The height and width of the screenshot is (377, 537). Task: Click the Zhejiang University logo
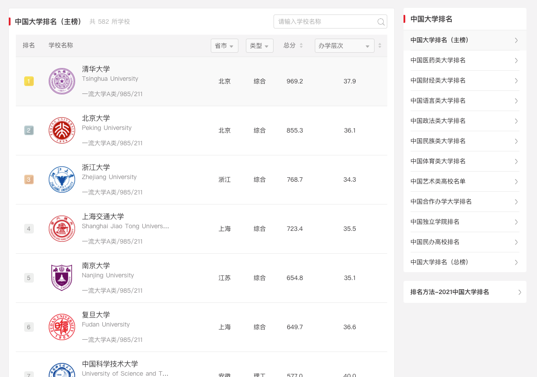click(62, 180)
